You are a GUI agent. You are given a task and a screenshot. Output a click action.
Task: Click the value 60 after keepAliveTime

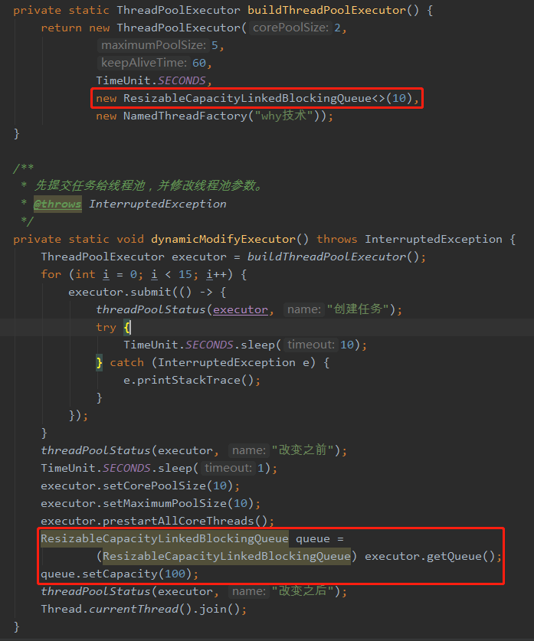click(199, 63)
